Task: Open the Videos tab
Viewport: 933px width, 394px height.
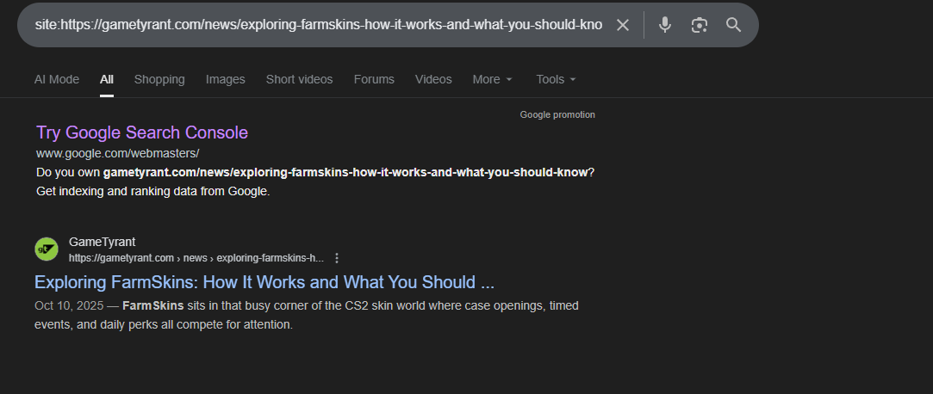Action: 433,79
